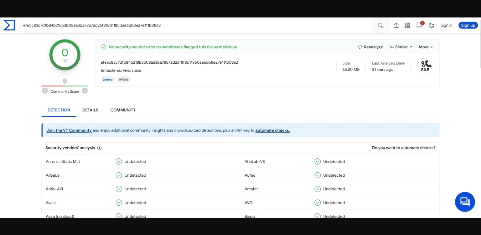This screenshot has width=481, height=235.
Task: Open the chat bubble floating button
Action: click(465, 202)
